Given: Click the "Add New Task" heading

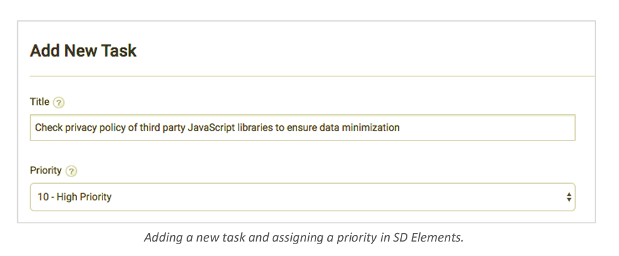Looking at the screenshot, I should 83,51.
